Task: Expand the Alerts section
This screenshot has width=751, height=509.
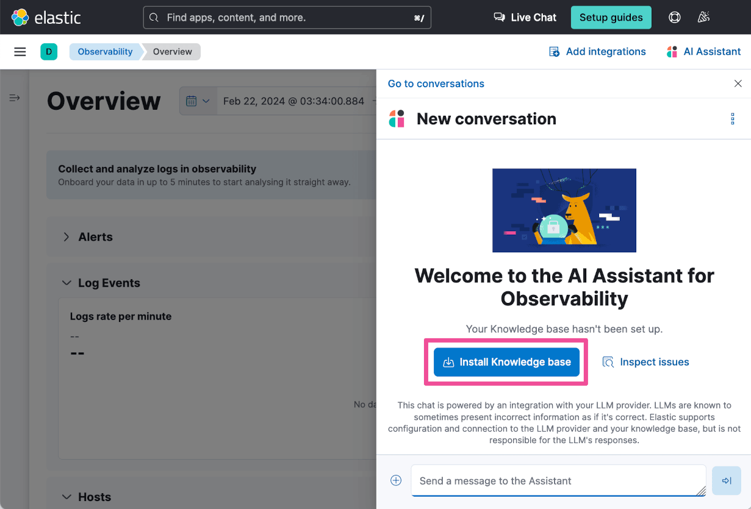Action: [x=66, y=237]
